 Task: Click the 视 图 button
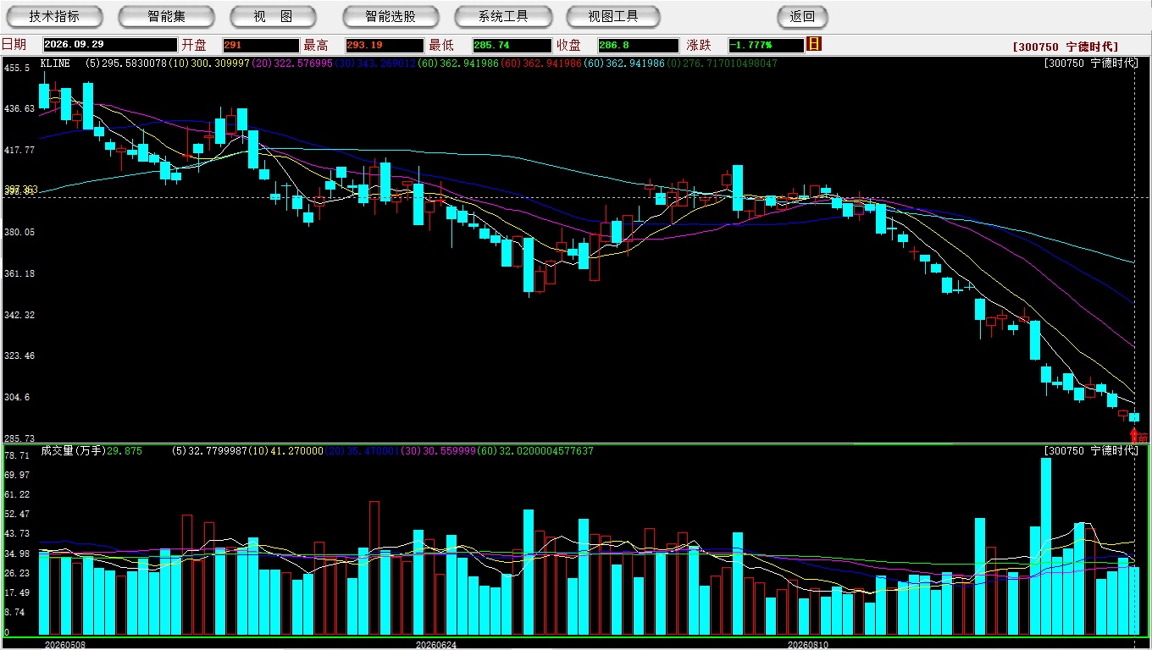(x=273, y=16)
